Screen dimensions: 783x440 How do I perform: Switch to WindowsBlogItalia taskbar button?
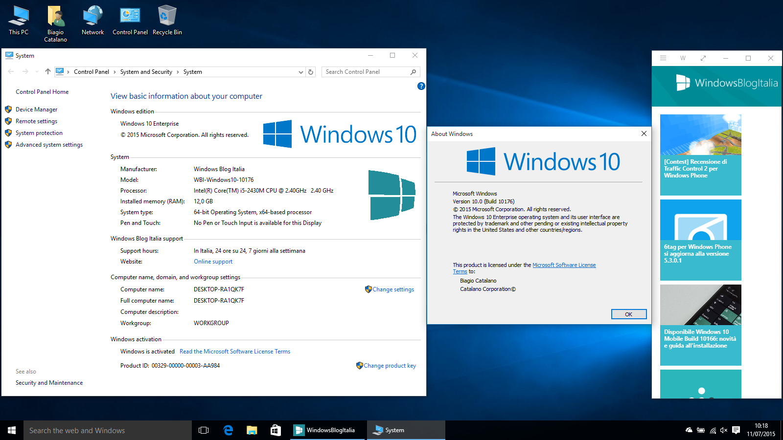(328, 430)
